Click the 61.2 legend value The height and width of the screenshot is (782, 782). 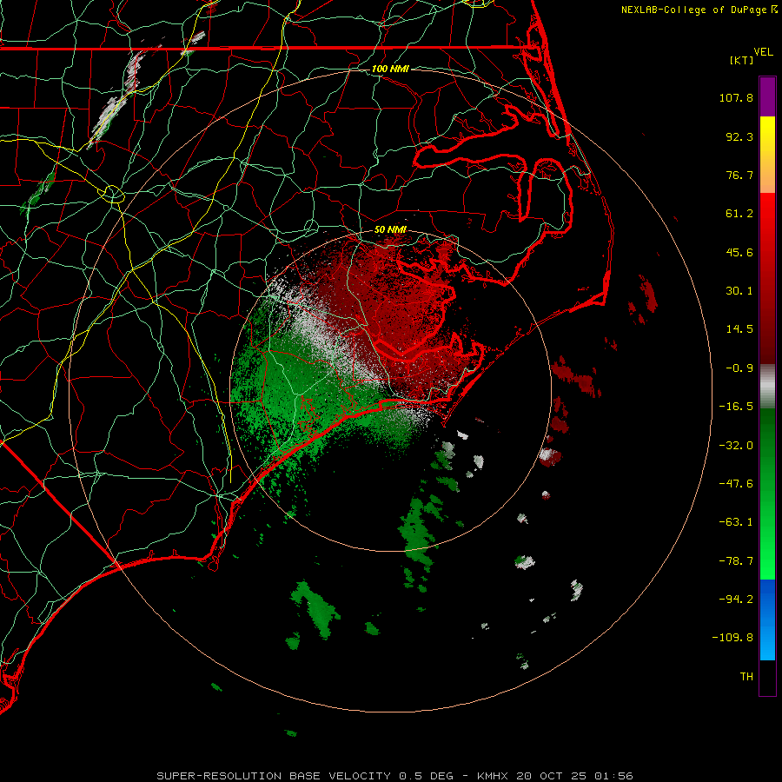click(739, 214)
